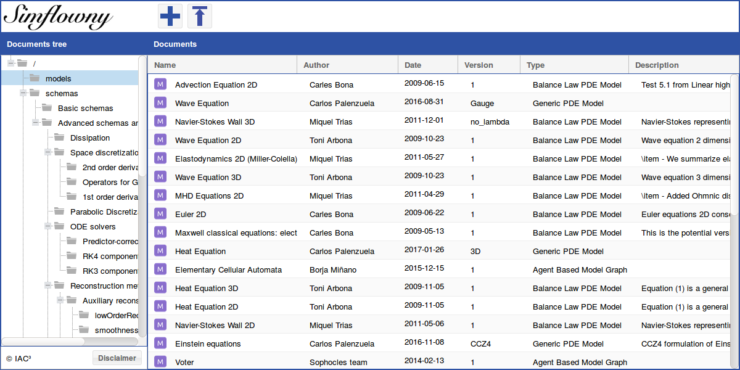Select the "Predictor-corrector" tree item
Image resolution: width=740 pixels, height=370 pixels.
point(110,241)
